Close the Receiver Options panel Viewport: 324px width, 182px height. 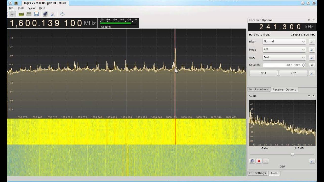(x=314, y=20)
